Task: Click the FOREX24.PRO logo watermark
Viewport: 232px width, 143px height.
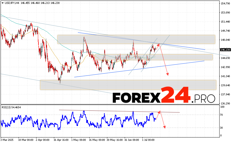Action: click(164, 96)
